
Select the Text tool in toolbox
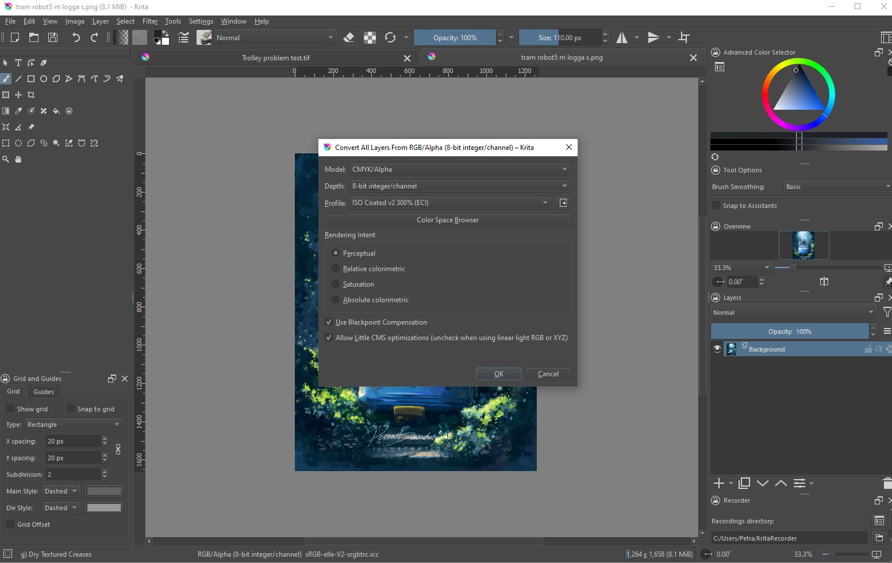click(18, 63)
